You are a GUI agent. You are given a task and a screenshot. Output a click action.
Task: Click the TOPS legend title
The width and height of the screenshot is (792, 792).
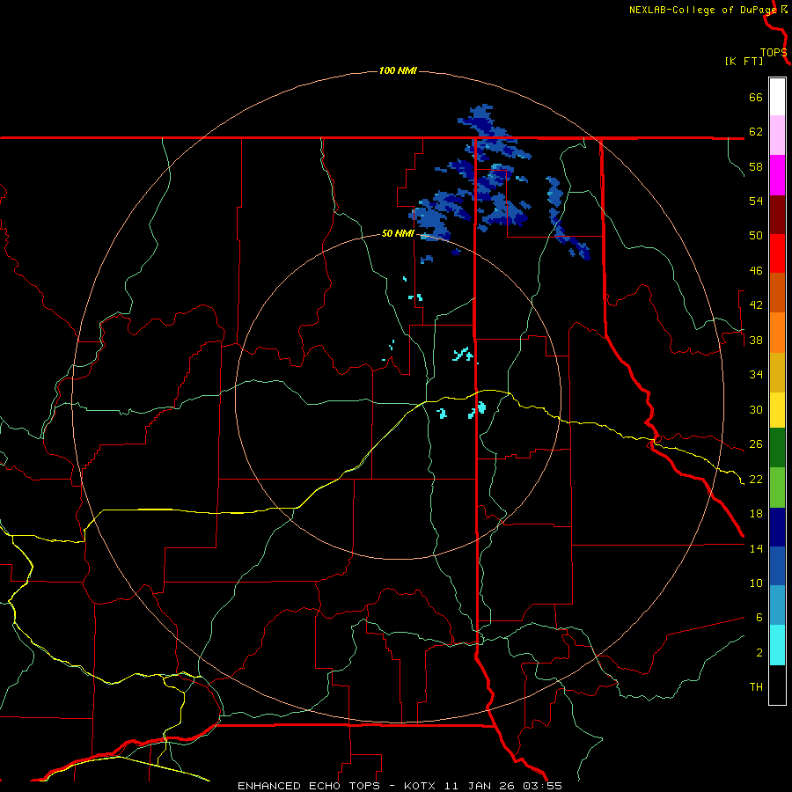coord(774,53)
